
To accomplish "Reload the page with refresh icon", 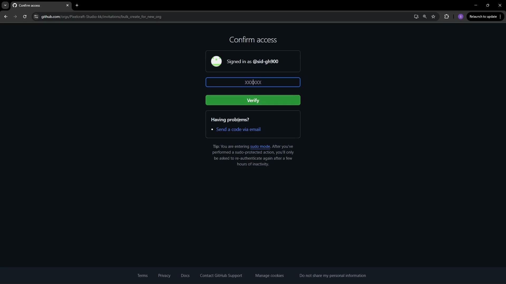I will pos(25,17).
